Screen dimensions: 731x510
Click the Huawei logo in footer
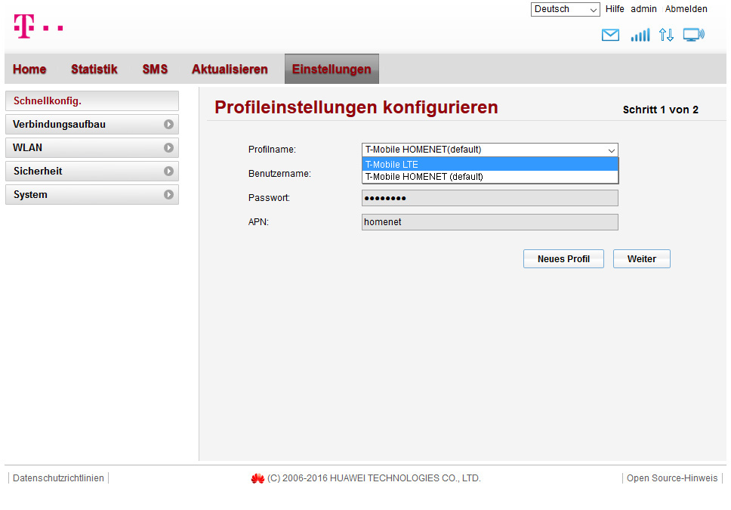258,478
